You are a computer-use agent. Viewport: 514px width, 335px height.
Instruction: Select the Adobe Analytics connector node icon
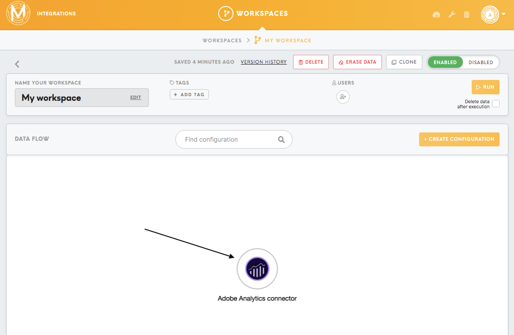click(257, 269)
